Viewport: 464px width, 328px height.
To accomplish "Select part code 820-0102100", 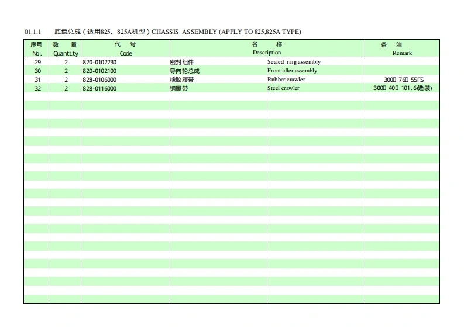I will 99,71.
